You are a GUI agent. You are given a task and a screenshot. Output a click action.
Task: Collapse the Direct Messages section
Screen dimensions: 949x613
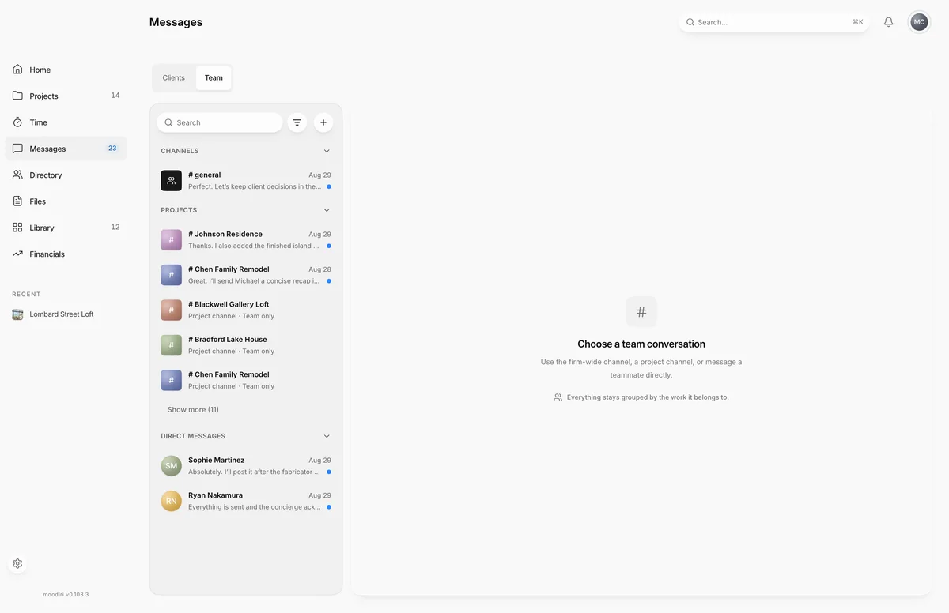click(327, 436)
